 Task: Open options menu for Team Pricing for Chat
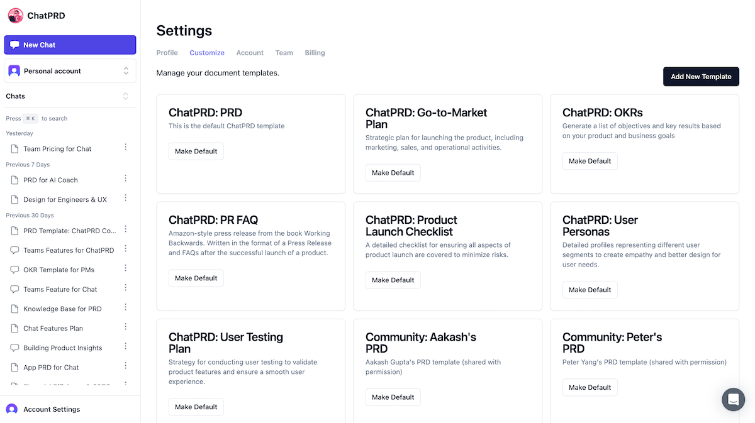click(125, 148)
